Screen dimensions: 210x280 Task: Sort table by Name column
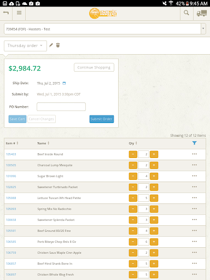[x=43, y=143]
